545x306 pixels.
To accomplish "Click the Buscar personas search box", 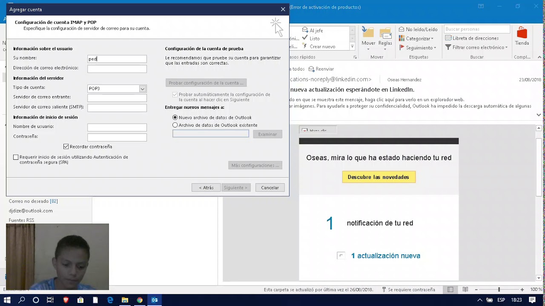I will coord(477,29).
